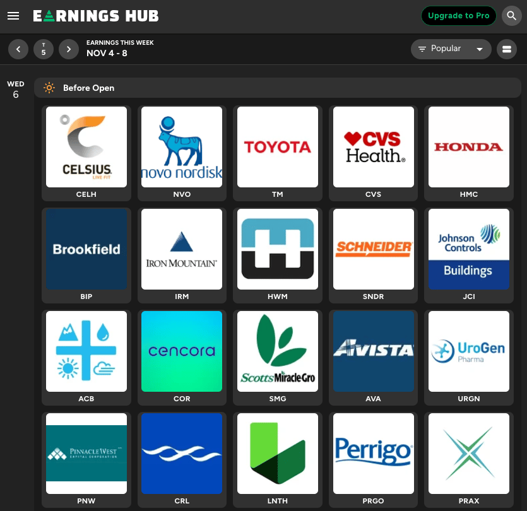Open the Perrigo PRGO card
Screen dimensions: 527x511
[x=373, y=460]
